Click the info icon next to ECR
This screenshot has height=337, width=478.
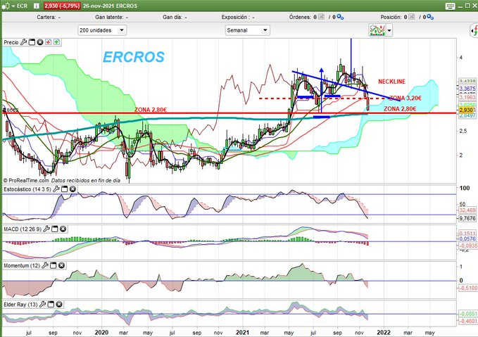tap(37, 6)
